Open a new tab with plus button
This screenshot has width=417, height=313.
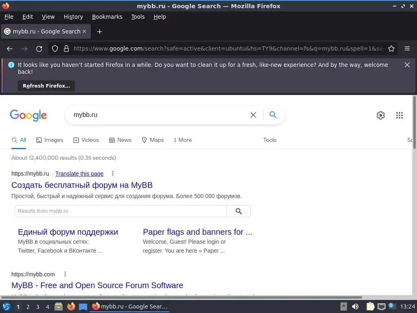click(99, 32)
